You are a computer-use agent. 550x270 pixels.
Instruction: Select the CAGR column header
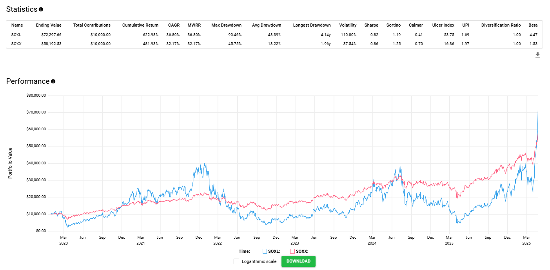pyautogui.click(x=174, y=25)
